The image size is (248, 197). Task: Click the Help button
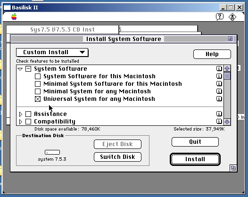(212, 54)
